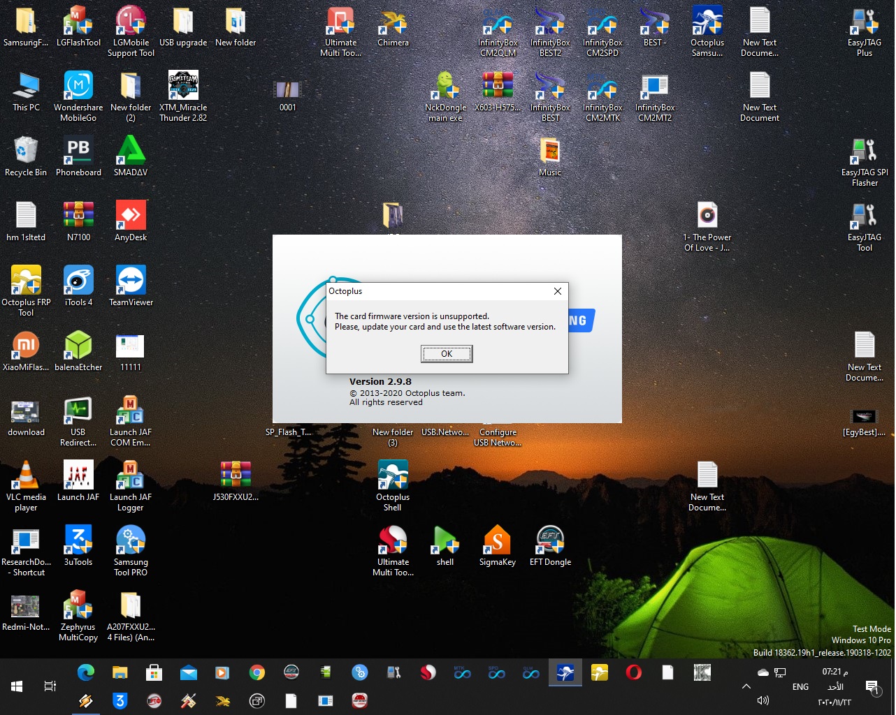Open XTM_Miracle Thunder 2.82
Screen dimensions: 896x715
tap(183, 96)
